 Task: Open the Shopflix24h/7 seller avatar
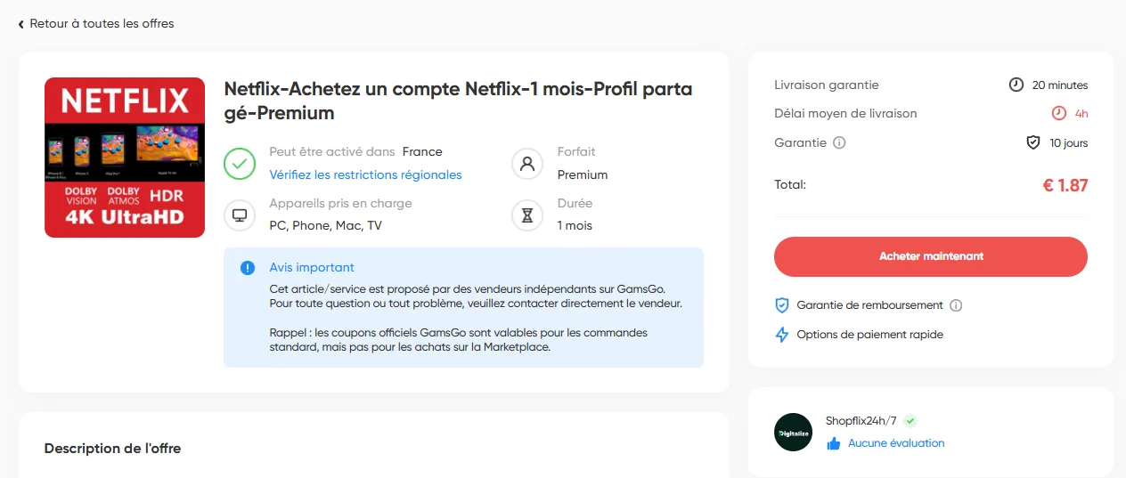[793, 432]
